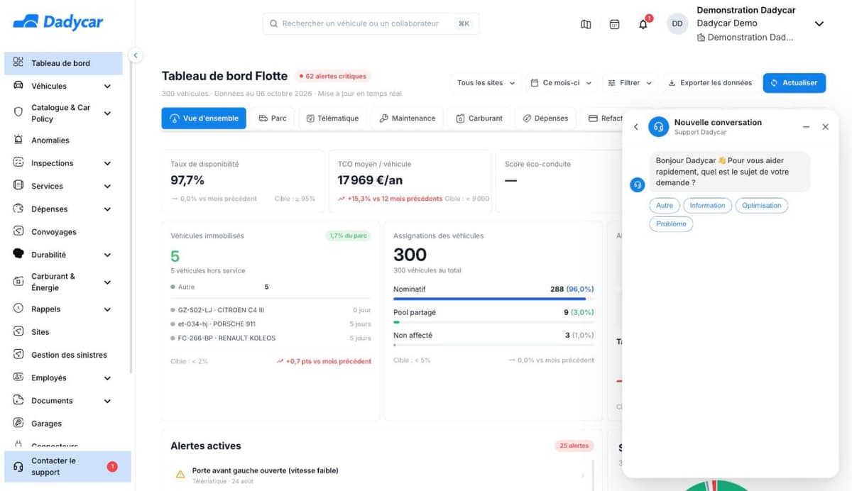The image size is (852, 491).
Task: Click the Durabilité leaf icon
Action: pyautogui.click(x=18, y=254)
